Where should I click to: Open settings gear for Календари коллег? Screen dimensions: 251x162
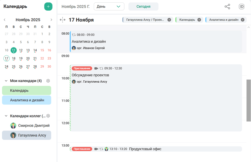48,116
